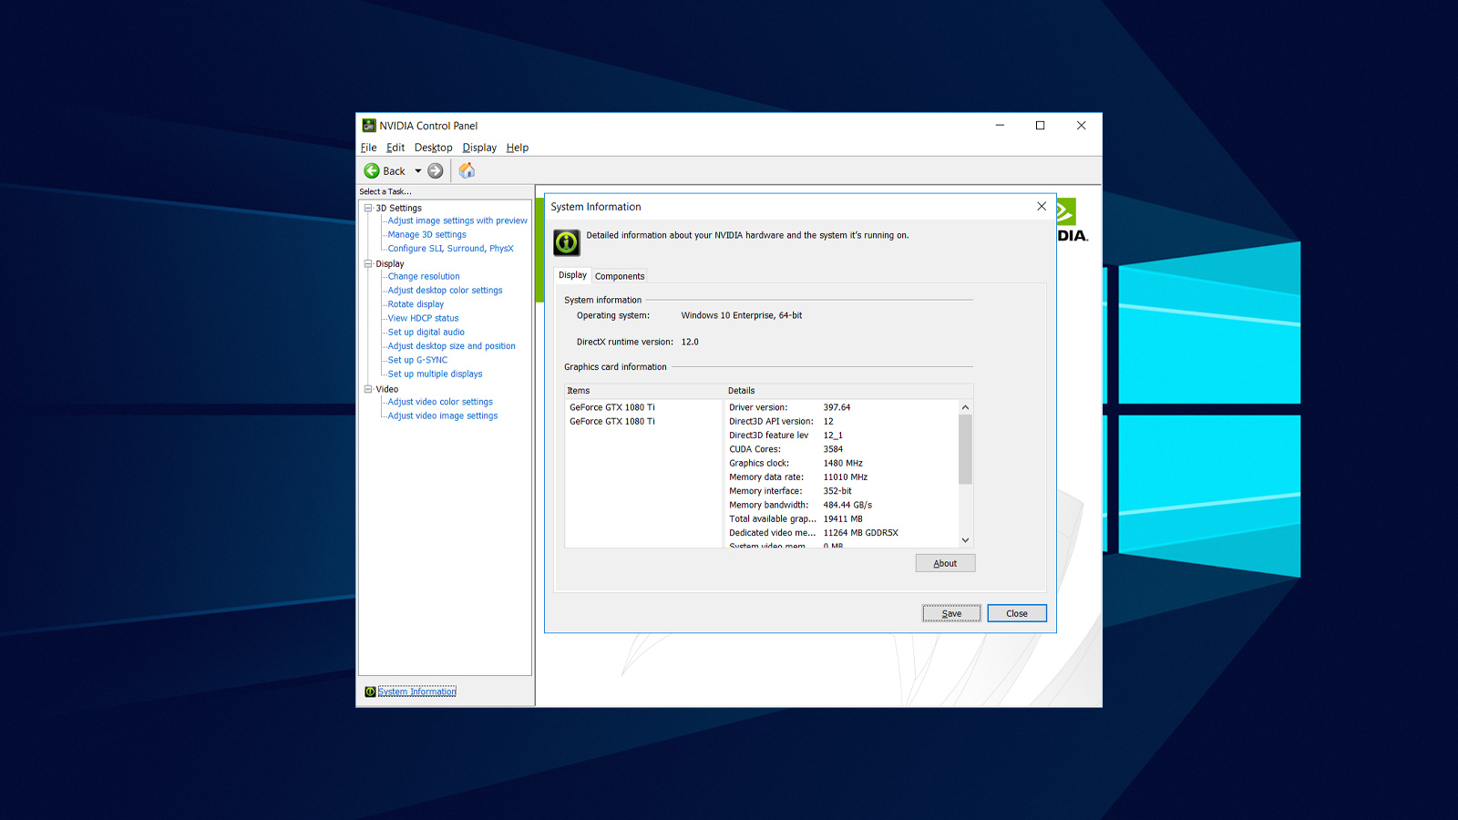The width and height of the screenshot is (1458, 820).
Task: Open the Home icon in toolbar
Action: 467,170
